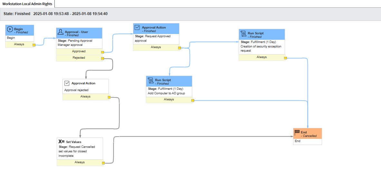Select Always condition under security exception script
The height and width of the screenshot is (177, 381).
[262, 57]
